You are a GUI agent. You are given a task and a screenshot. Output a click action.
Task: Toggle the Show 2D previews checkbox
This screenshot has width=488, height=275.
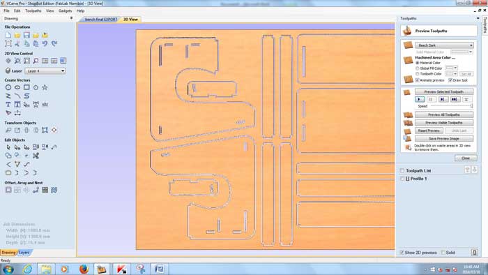[402, 253]
